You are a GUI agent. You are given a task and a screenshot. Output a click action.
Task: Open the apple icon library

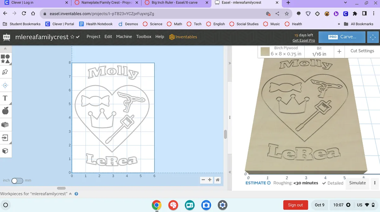pyautogui.click(x=5, y=111)
